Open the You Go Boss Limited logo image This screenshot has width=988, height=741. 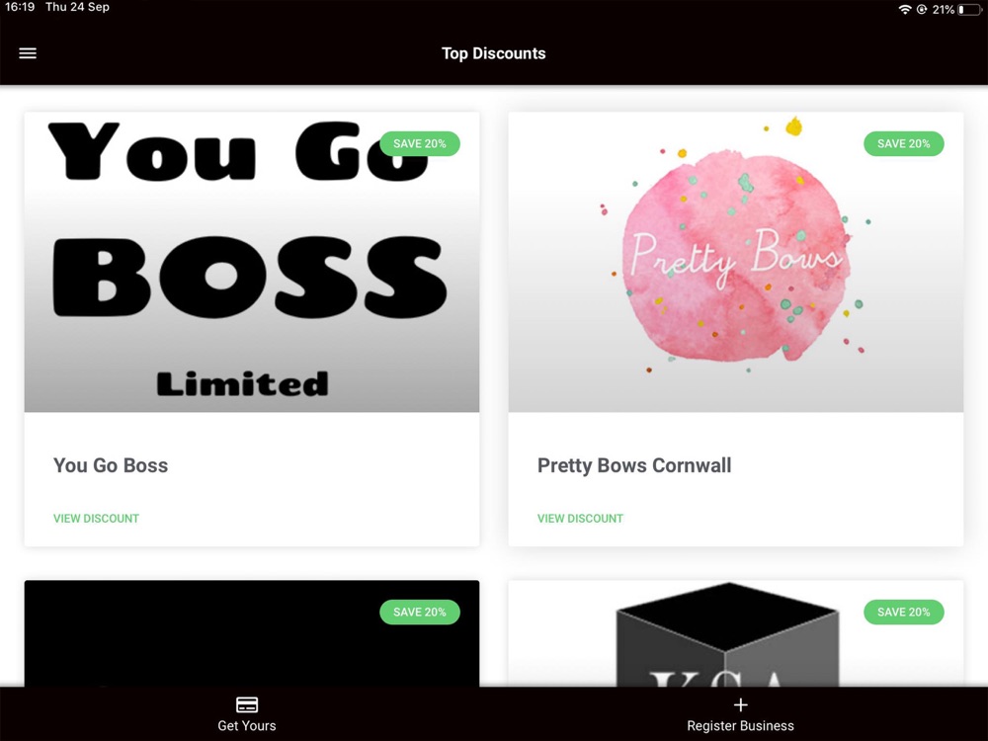click(251, 262)
